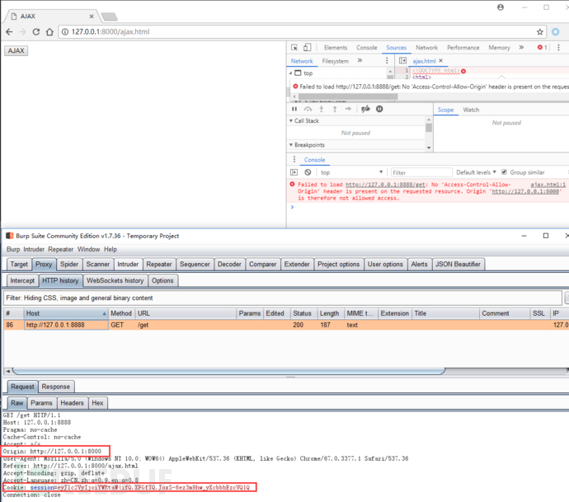Show the console sidebar icon
The height and width of the screenshot is (502, 569).
point(294,172)
